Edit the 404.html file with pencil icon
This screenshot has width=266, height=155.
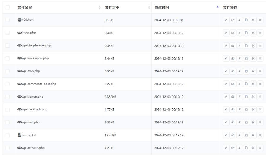[226, 20]
